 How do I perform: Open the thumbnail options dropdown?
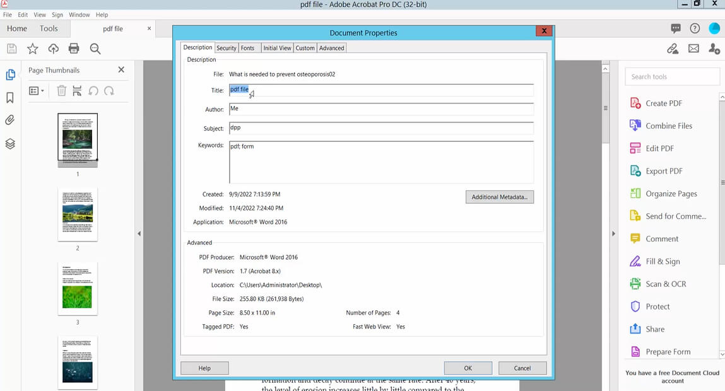(x=37, y=90)
